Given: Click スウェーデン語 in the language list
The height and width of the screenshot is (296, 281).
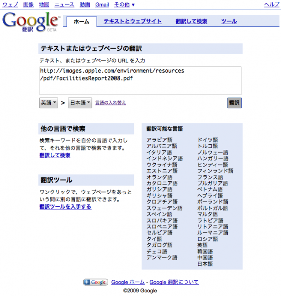Looking at the screenshot, I should [x=165, y=208].
